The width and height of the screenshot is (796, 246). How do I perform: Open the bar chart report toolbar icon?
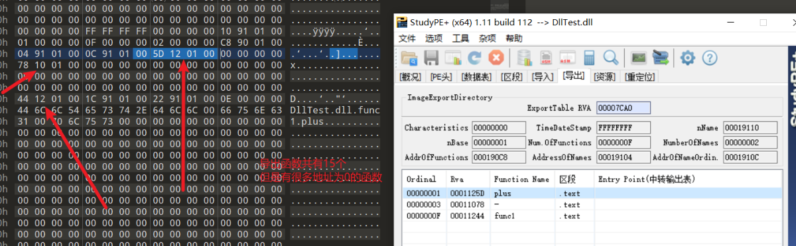point(453,58)
